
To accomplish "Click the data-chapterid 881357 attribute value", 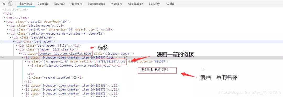I will tap(160, 62).
